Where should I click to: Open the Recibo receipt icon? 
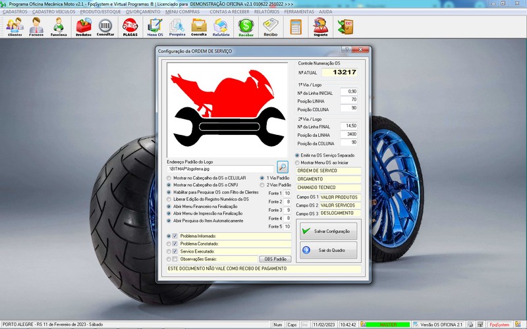pyautogui.click(x=271, y=27)
